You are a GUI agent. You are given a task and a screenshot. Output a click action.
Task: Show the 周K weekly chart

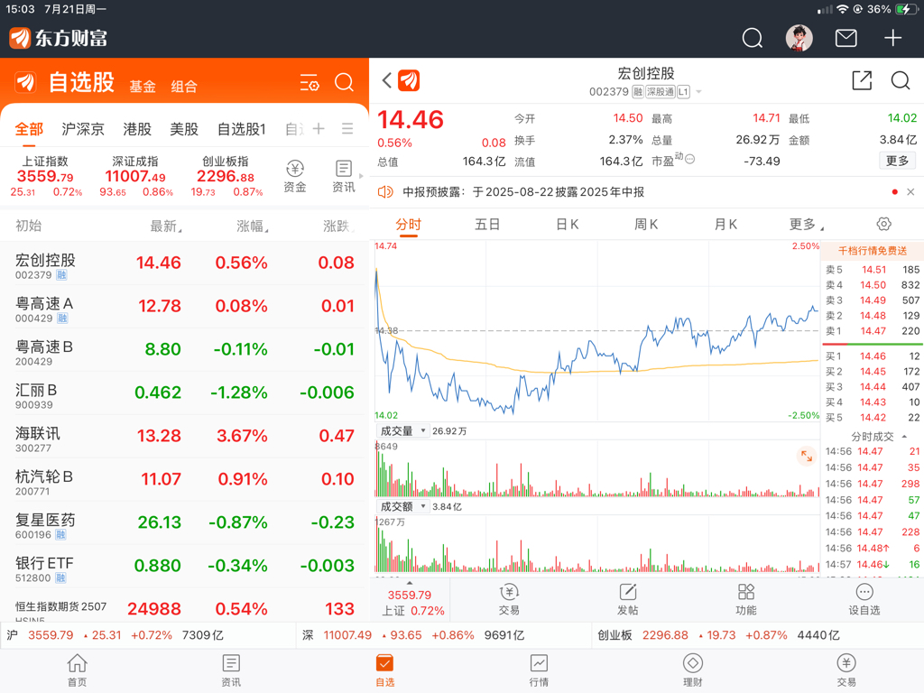pyautogui.click(x=646, y=225)
